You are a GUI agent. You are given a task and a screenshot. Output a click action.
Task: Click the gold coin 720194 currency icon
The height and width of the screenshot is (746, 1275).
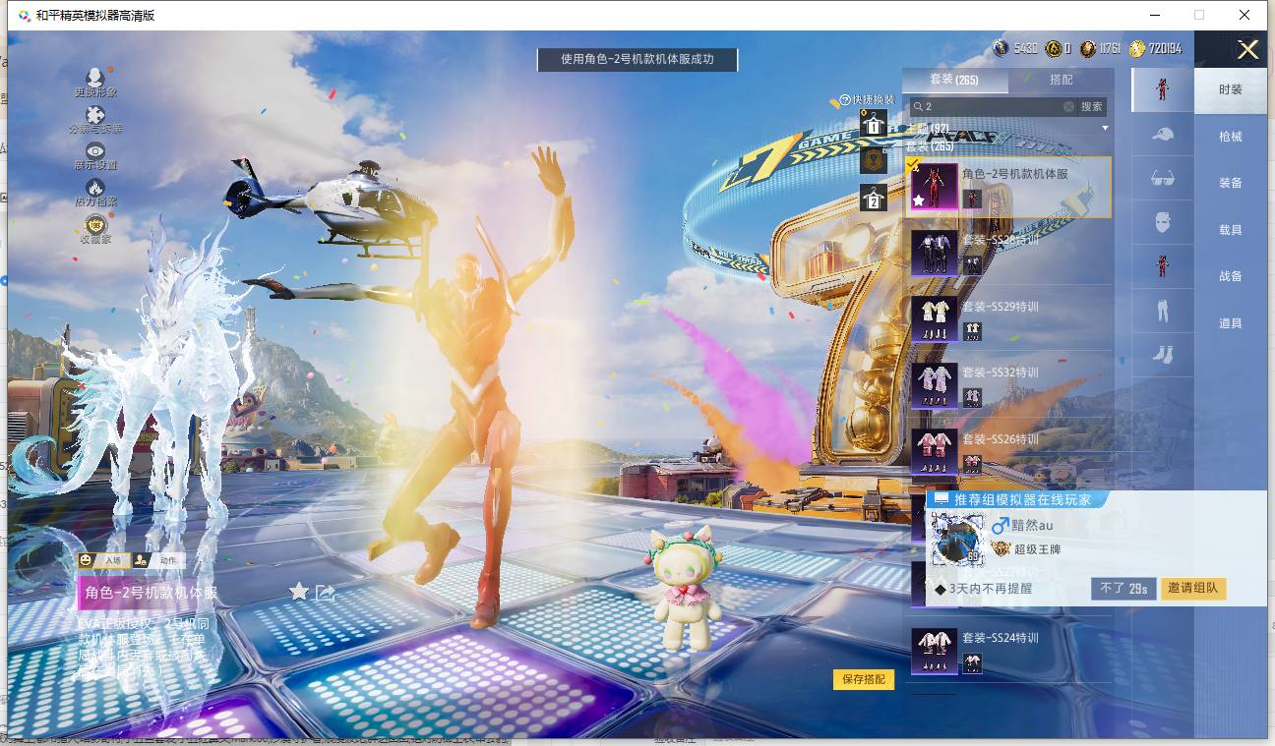1137,48
